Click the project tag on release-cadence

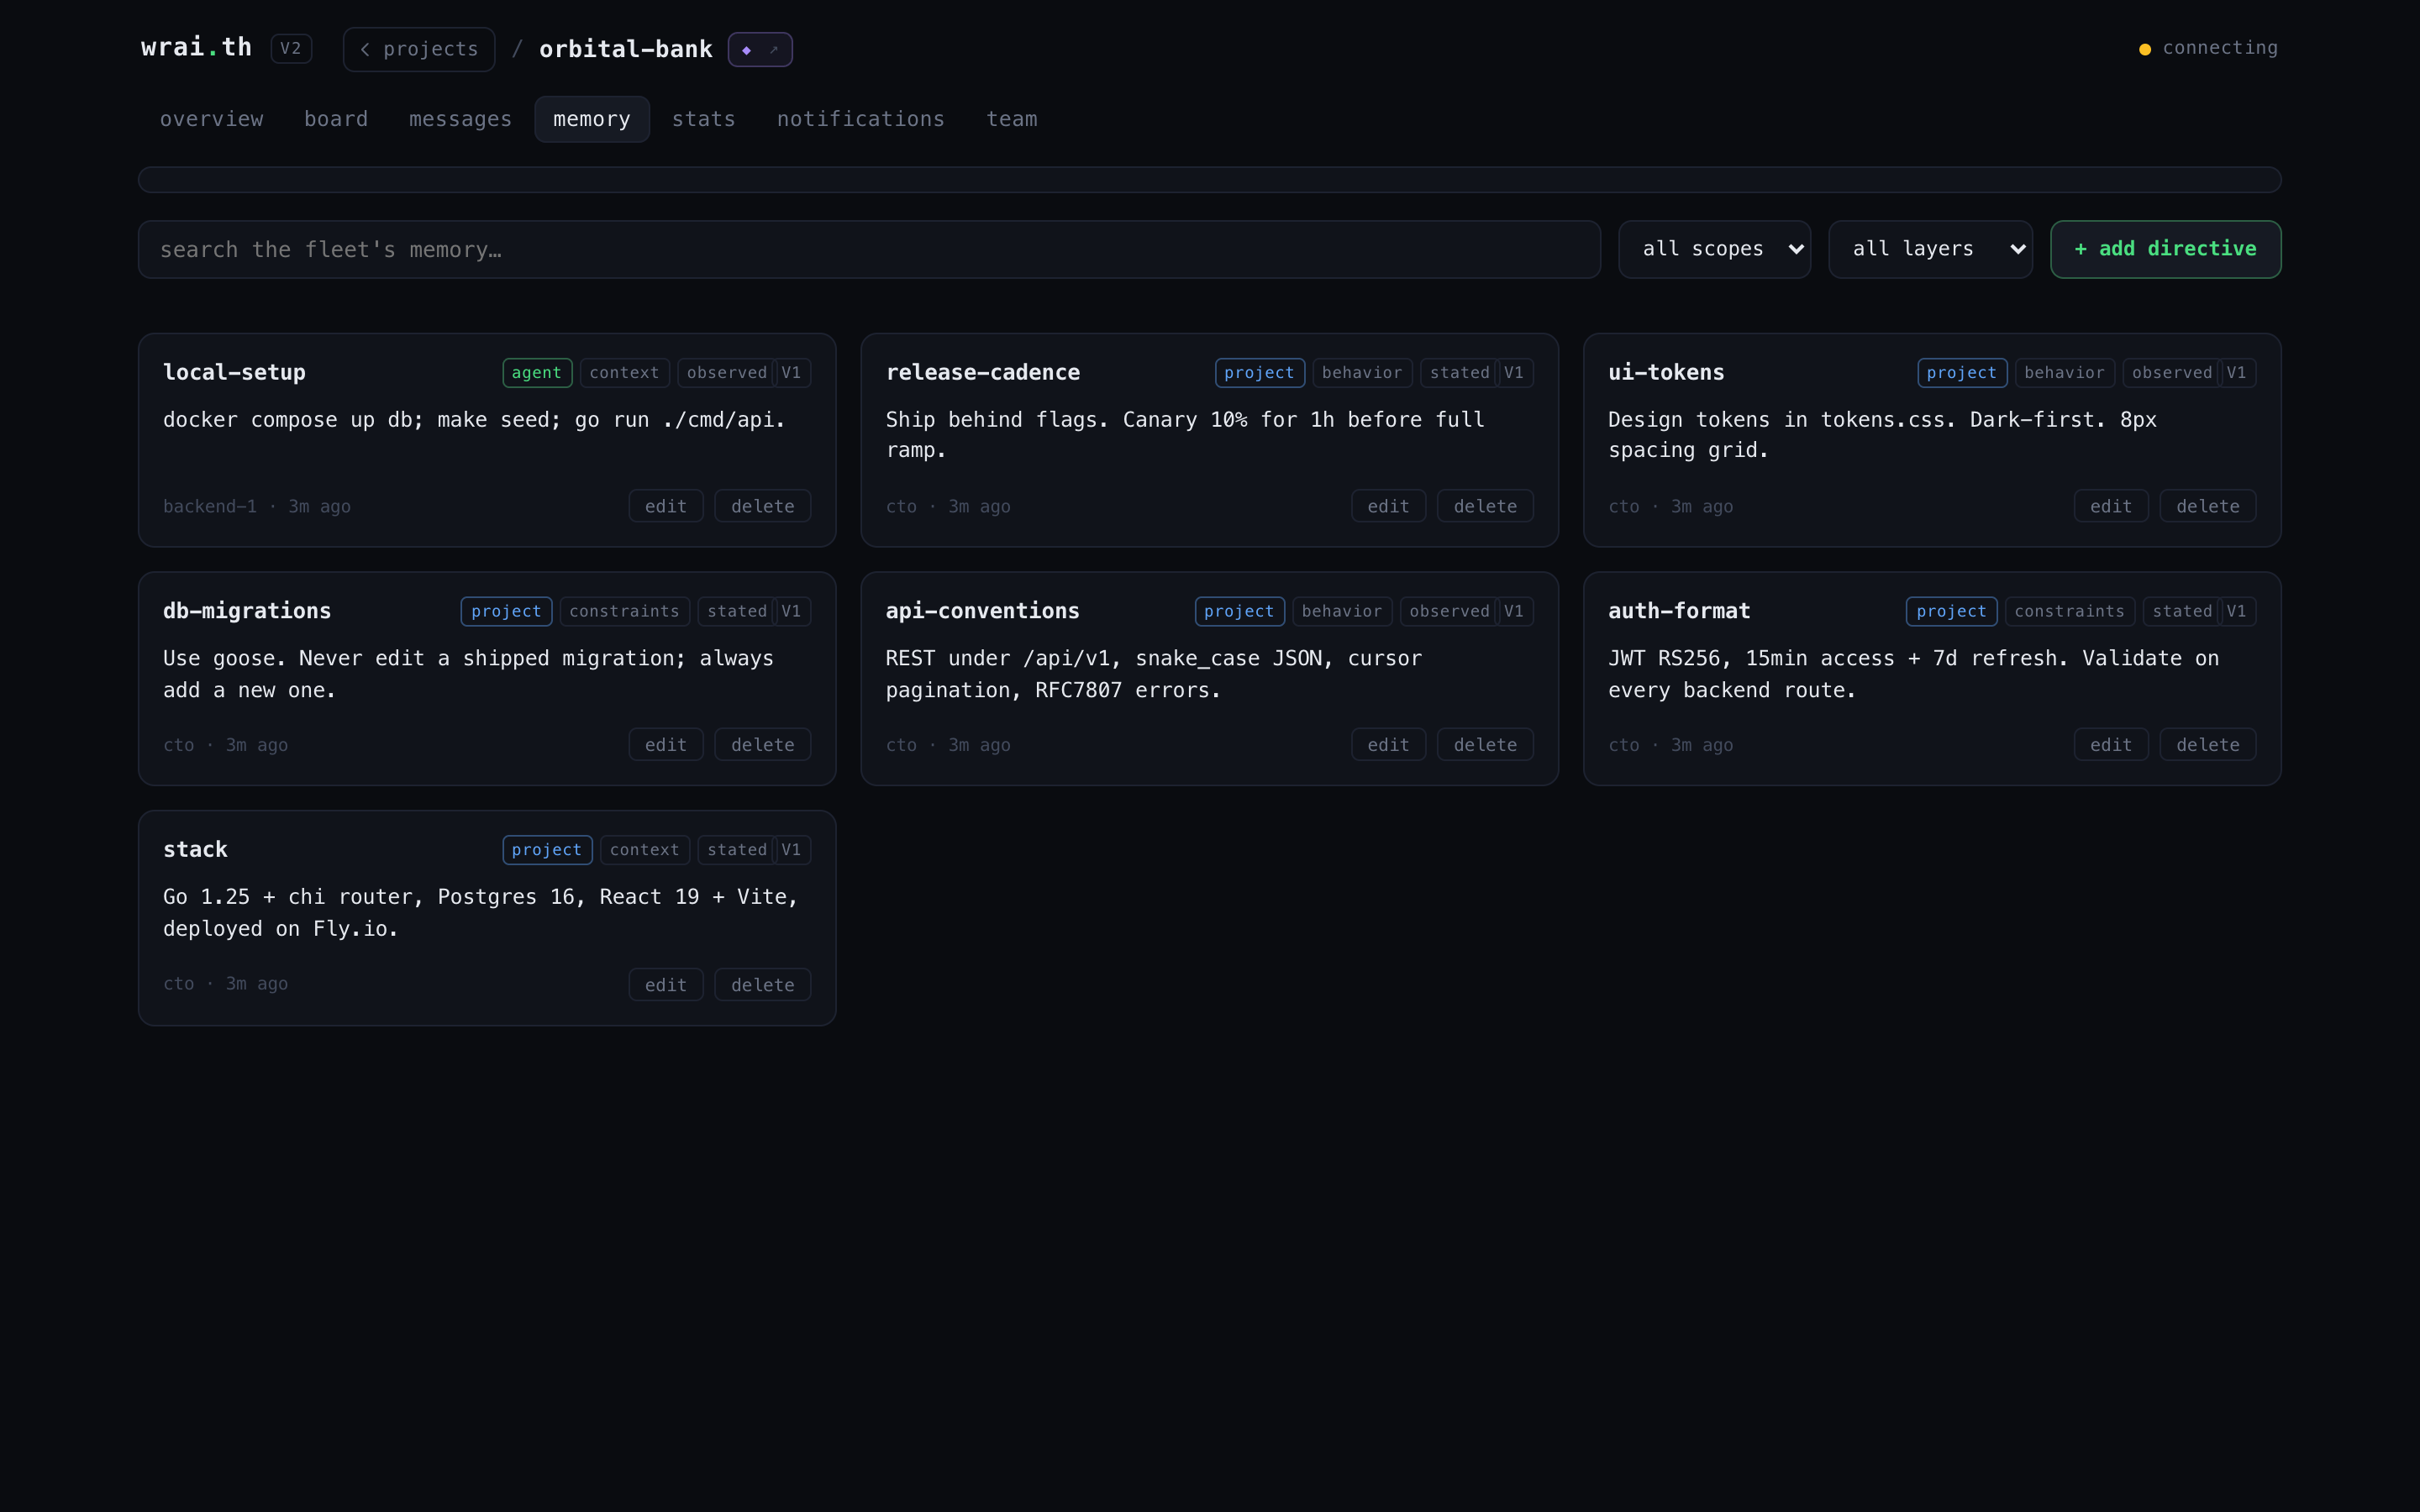[1260, 373]
